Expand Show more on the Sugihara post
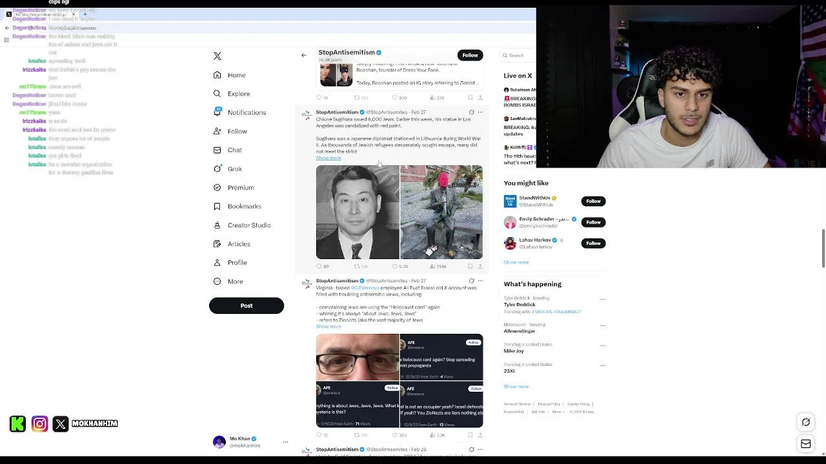The width and height of the screenshot is (826, 464). [328, 158]
